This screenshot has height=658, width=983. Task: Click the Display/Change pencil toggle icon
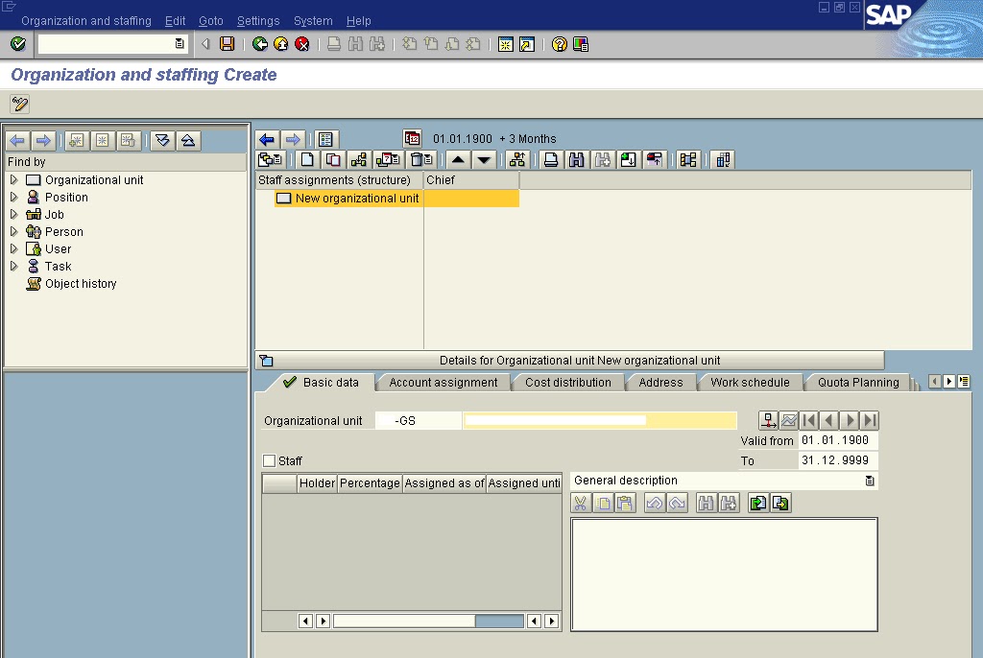point(20,104)
